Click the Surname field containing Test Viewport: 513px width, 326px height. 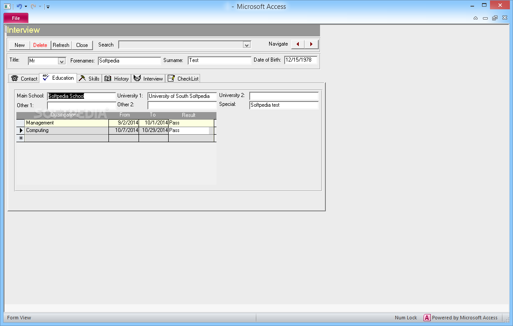point(219,60)
